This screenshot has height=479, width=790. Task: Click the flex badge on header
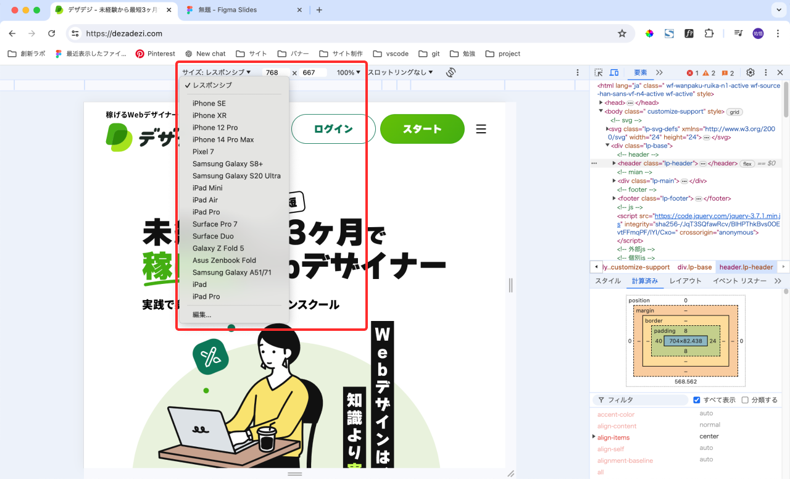[747, 164]
